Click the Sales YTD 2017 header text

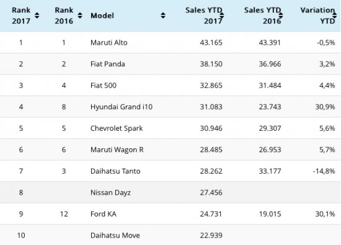(x=204, y=16)
